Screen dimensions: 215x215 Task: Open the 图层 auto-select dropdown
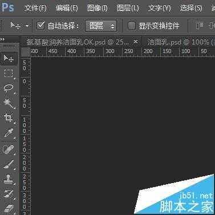coord(101,26)
